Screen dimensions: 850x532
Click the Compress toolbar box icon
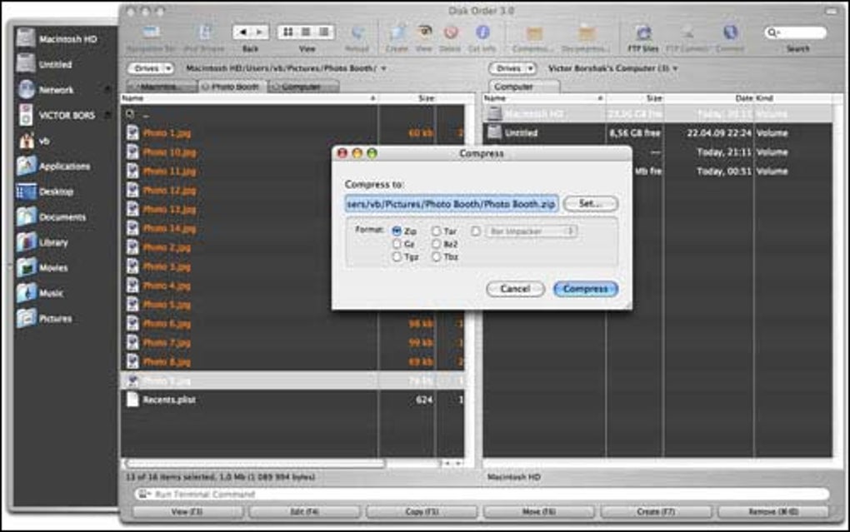534,33
